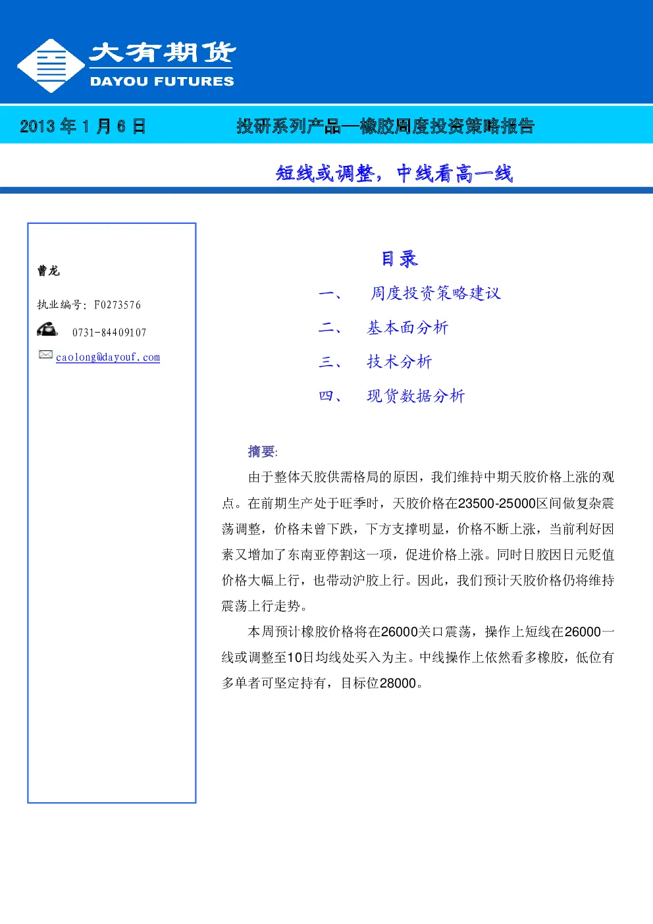Click the line 震荡上行走势。
The height and width of the screenshot is (924, 653).
(265, 606)
